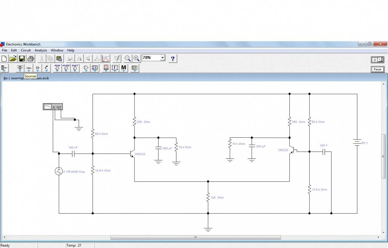
Task: Open the Sources parts bin
Action: pyautogui.click(x=20, y=68)
